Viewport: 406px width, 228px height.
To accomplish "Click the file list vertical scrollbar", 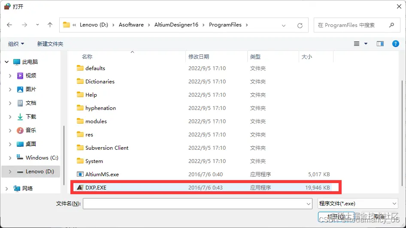I will (x=402, y=133).
